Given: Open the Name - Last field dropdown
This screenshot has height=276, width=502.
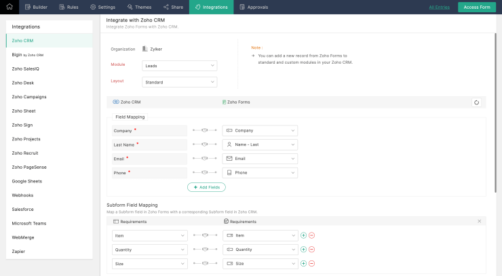Looking at the screenshot, I should point(260,144).
